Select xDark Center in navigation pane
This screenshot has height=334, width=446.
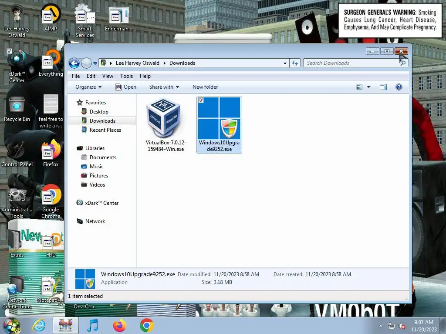(101, 203)
